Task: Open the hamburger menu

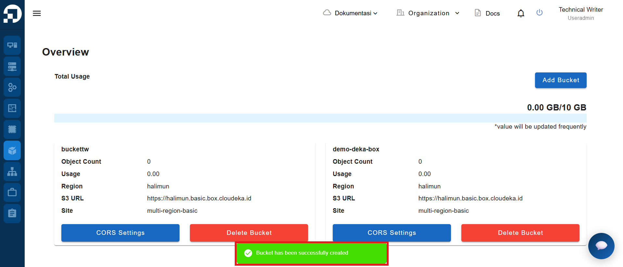Action: pyautogui.click(x=37, y=13)
